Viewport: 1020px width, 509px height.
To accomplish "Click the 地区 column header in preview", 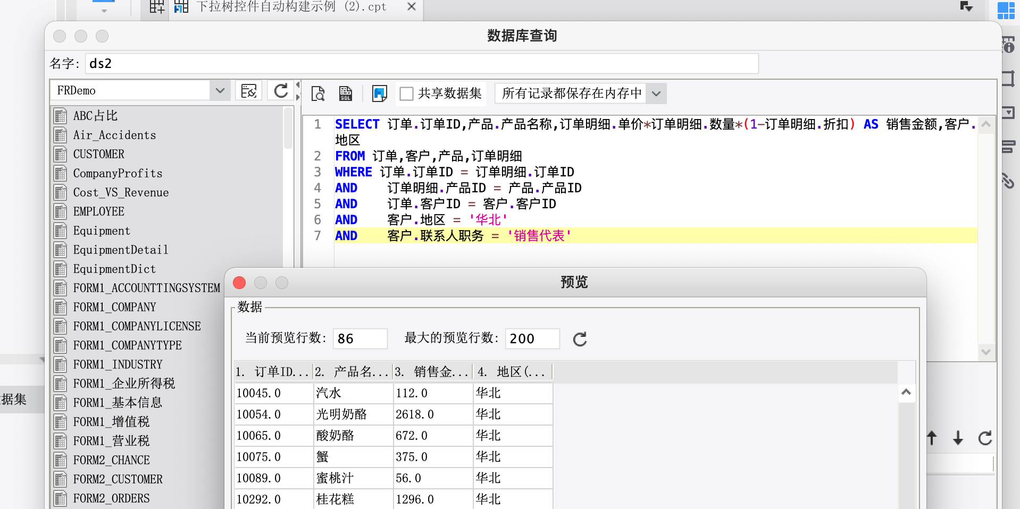I will click(x=513, y=372).
